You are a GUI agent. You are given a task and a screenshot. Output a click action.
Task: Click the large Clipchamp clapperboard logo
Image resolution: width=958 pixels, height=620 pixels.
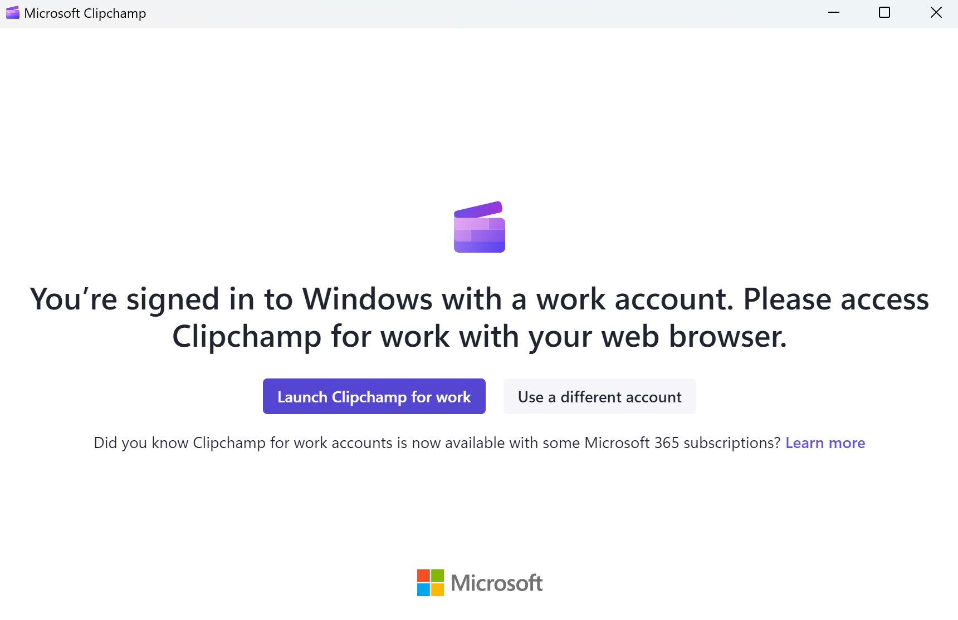point(479,227)
